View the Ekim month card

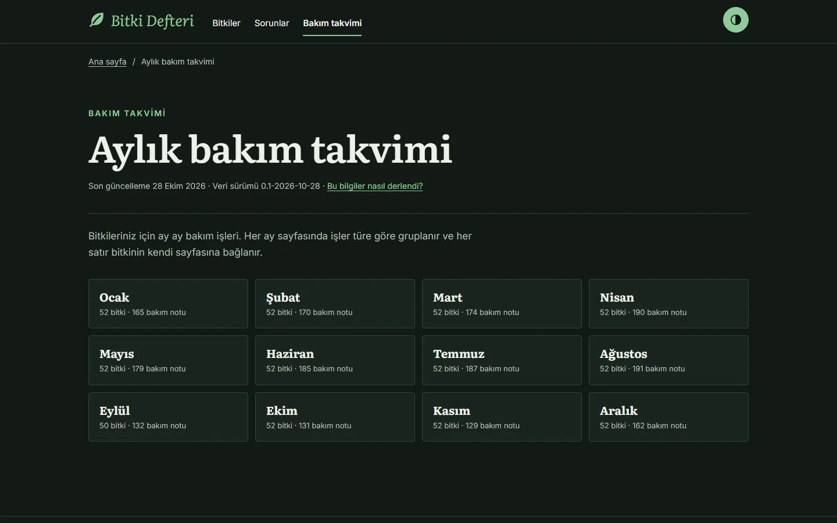point(335,417)
